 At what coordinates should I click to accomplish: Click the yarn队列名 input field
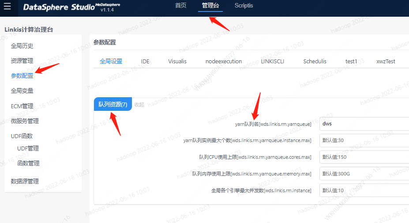pos(364,124)
